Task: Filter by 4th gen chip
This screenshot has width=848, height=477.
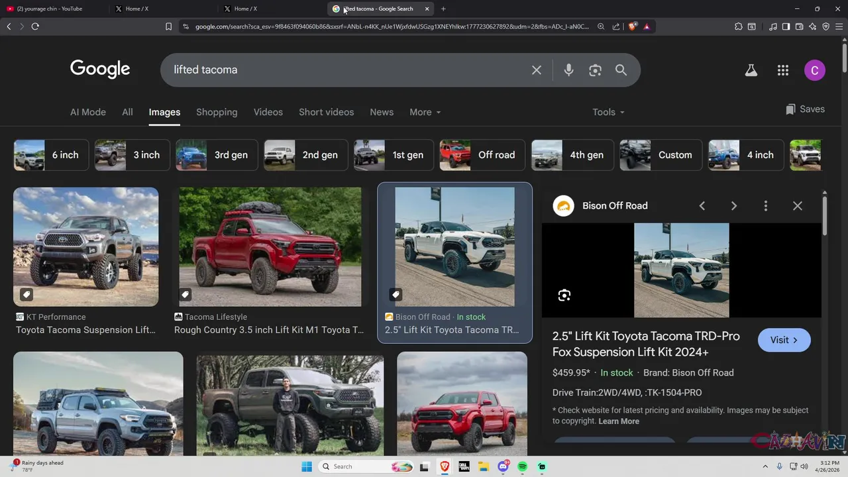Action: [572, 155]
